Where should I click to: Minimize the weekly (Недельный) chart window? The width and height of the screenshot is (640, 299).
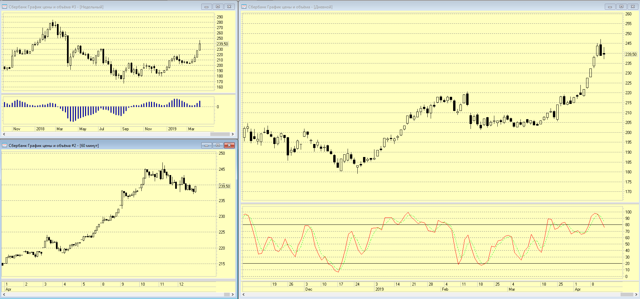pos(206,7)
